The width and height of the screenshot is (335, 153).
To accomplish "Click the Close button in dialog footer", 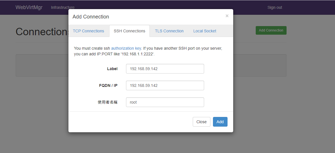I will [x=202, y=122].
